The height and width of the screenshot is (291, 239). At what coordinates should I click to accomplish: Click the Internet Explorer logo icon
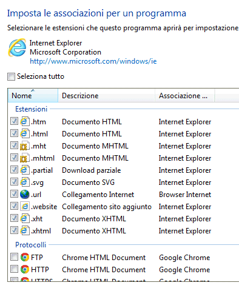pyautogui.click(x=17, y=48)
